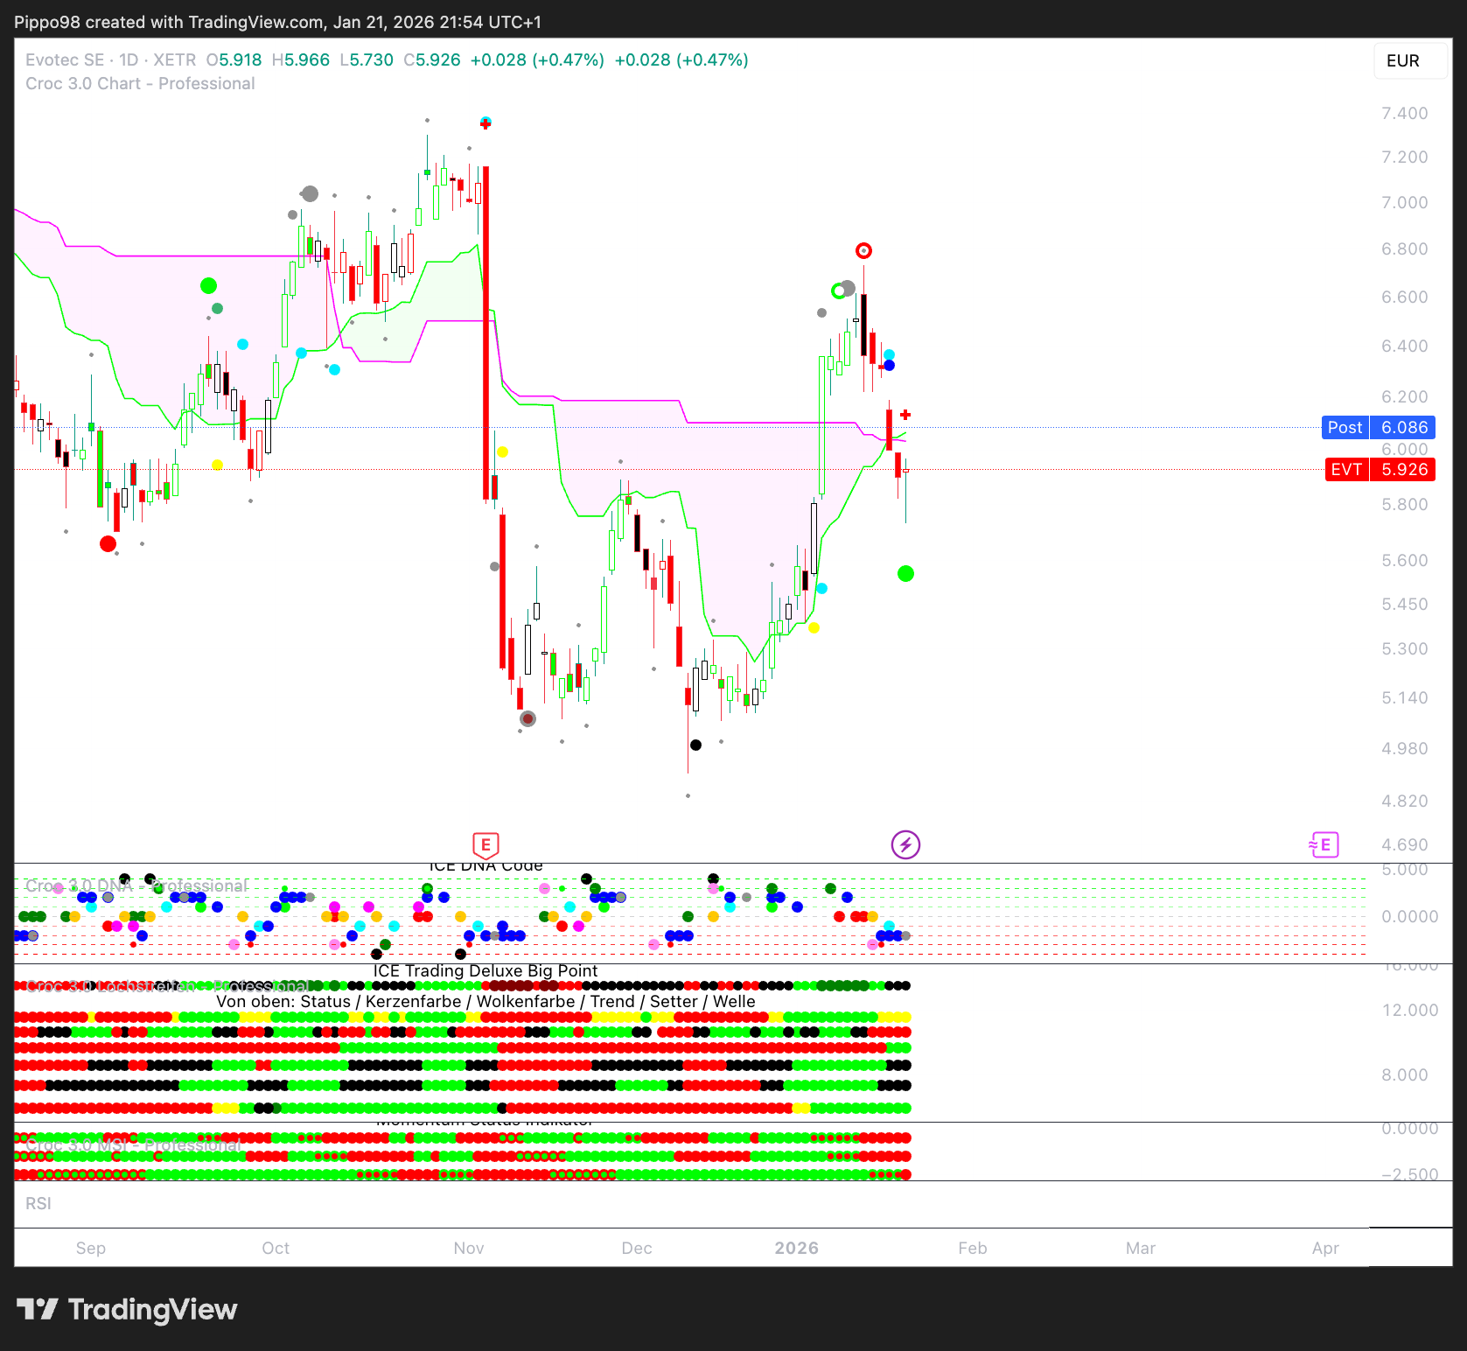The width and height of the screenshot is (1467, 1351).
Task: Click the blue Post 6.086 price label
Action: click(x=1379, y=428)
